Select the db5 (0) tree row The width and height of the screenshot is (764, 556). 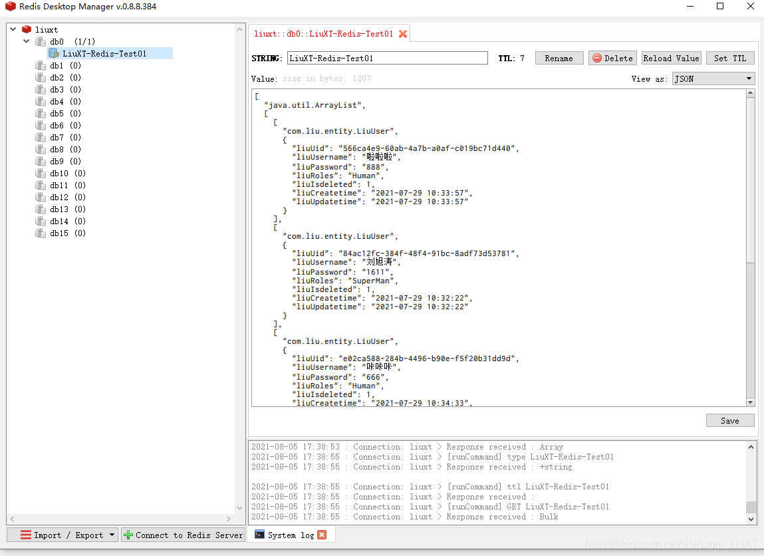coord(65,113)
